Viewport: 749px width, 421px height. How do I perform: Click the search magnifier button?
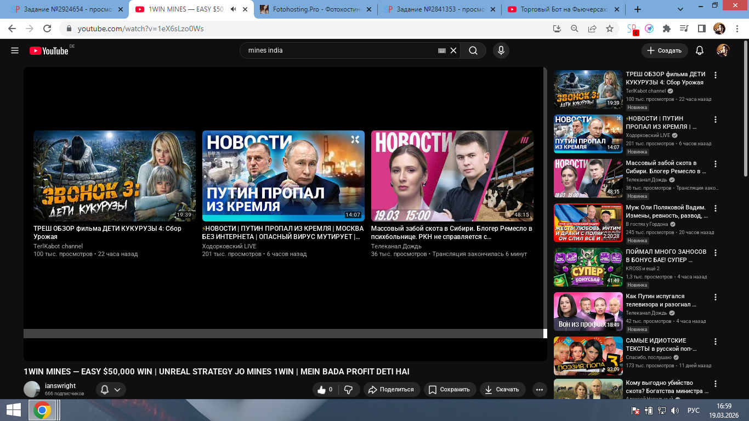click(x=473, y=50)
